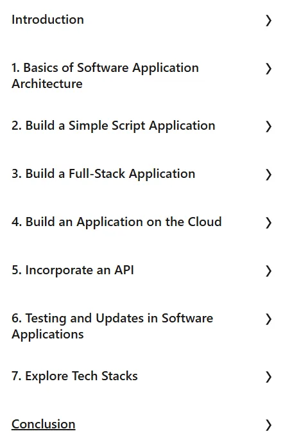
Task: Open 3. Build a Full-Stack Application
Action: 103,173
